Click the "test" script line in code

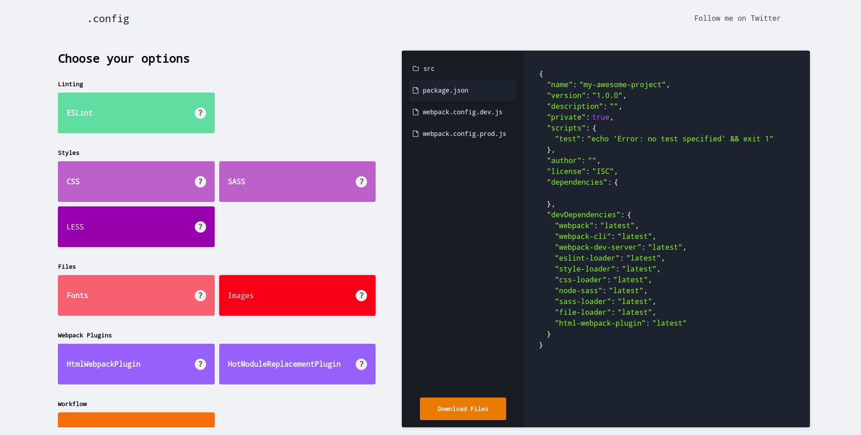point(664,139)
